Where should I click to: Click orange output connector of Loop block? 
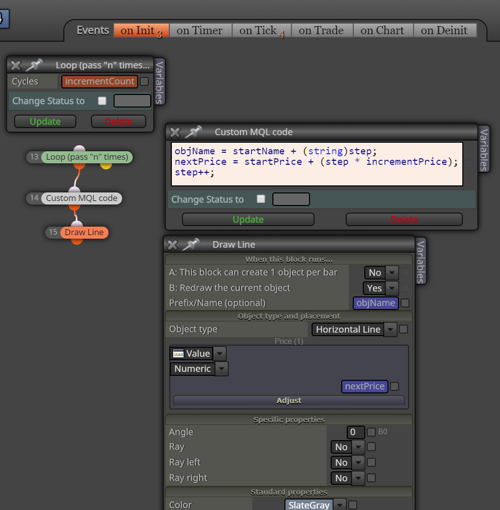click(x=79, y=165)
